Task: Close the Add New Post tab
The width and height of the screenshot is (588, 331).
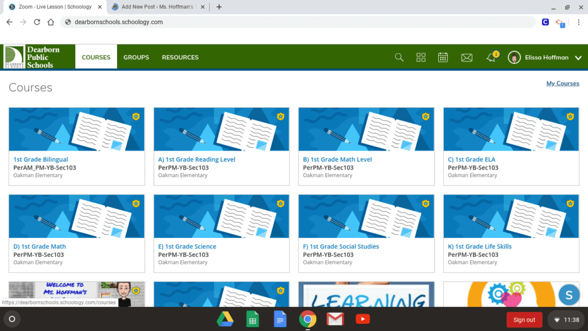Action: tap(203, 7)
